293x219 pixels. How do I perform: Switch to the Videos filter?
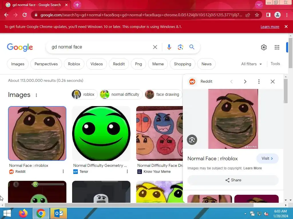coord(97,64)
